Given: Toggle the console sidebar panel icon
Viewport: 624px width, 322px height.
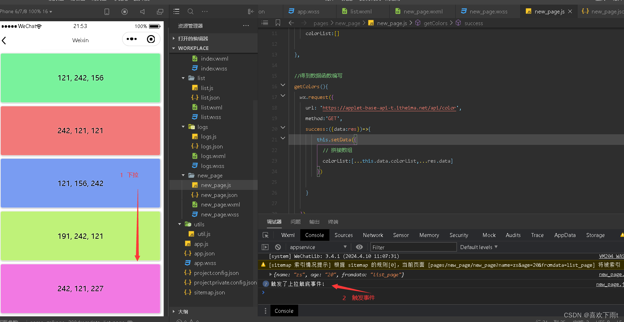Looking at the screenshot, I should pos(265,247).
